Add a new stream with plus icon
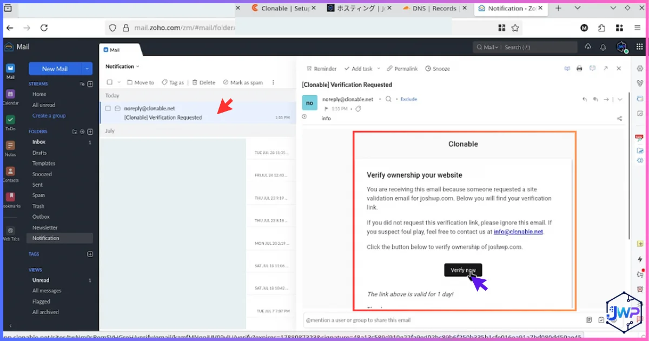 click(90, 84)
